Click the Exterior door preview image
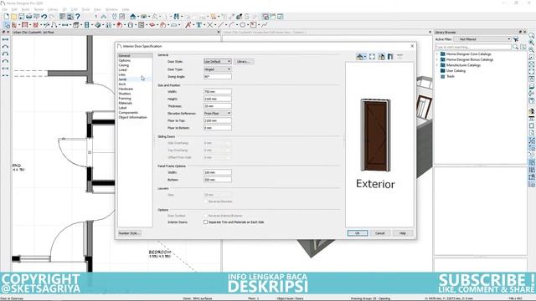Screen dimensions: 536x301 (375, 135)
